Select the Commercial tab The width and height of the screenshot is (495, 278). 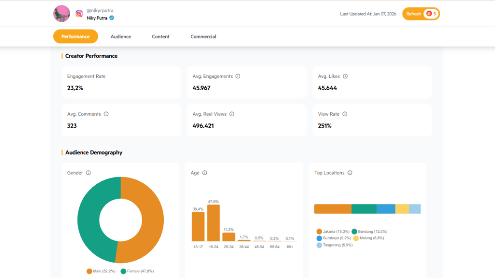pyautogui.click(x=203, y=37)
